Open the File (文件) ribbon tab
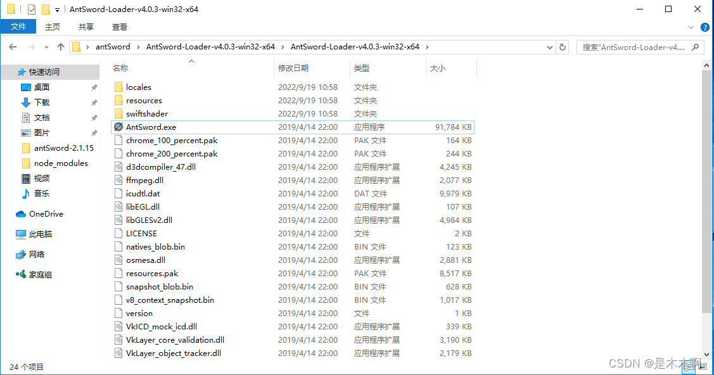714x375 pixels. click(18, 27)
